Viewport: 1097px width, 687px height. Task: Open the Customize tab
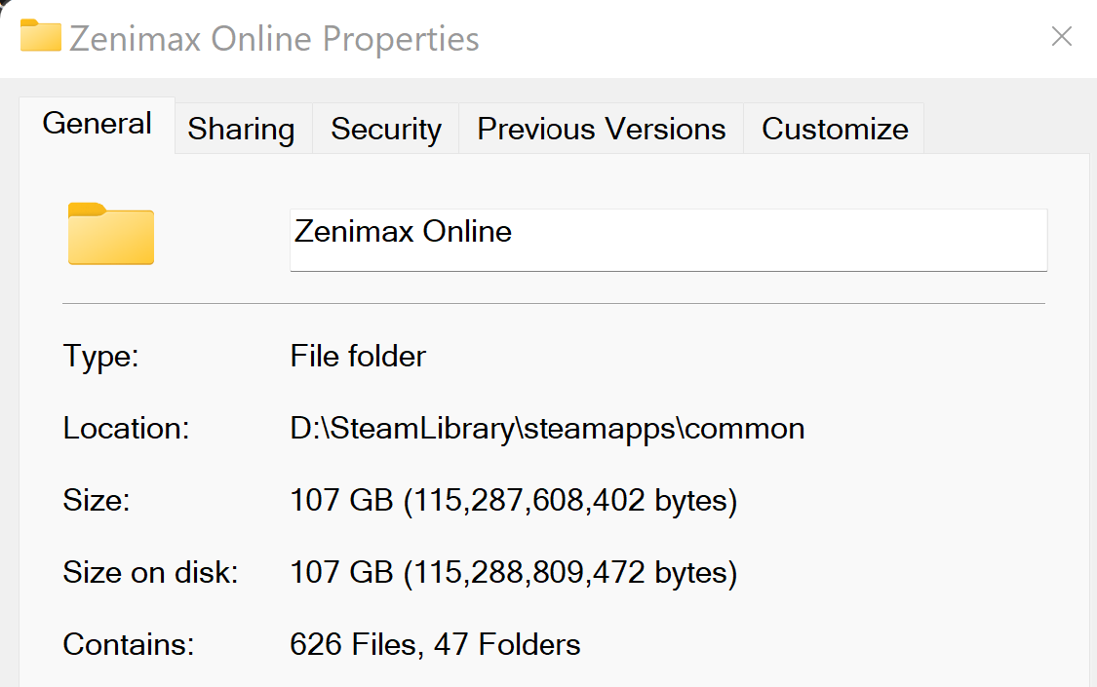(x=835, y=129)
